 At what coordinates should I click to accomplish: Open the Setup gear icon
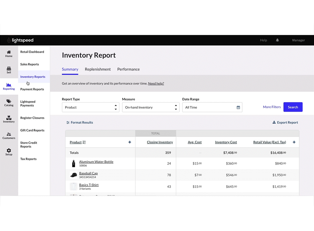coord(9,150)
